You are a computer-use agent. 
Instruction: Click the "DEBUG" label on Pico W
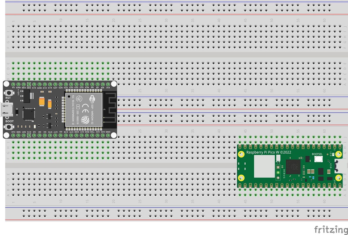tap(284, 174)
